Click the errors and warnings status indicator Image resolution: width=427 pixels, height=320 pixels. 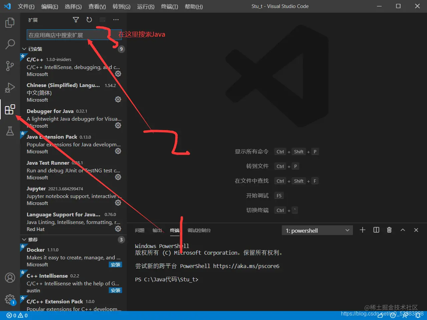pos(17,315)
